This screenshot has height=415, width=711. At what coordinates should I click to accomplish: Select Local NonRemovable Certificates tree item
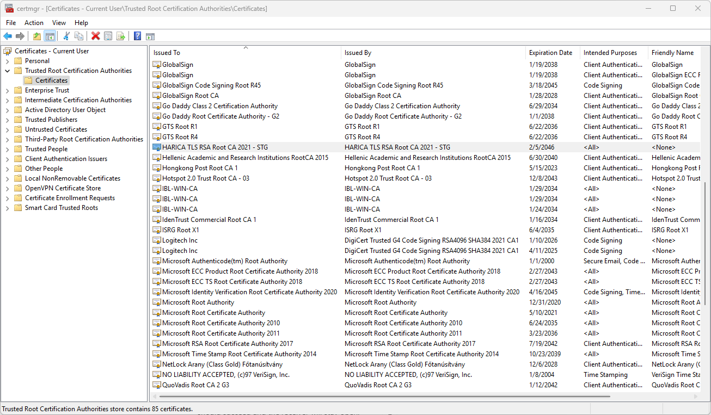coord(72,178)
